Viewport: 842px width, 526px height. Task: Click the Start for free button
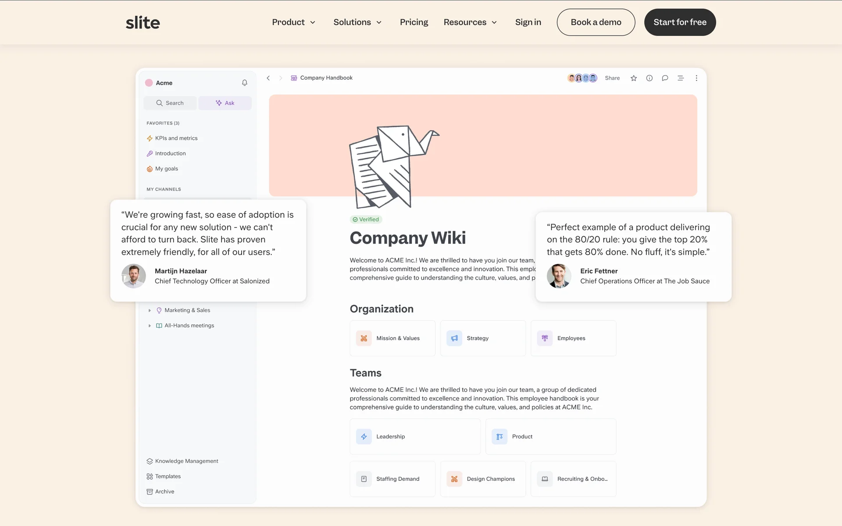[x=680, y=22]
